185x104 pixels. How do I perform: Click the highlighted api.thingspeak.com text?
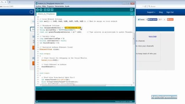[x=73, y=28]
